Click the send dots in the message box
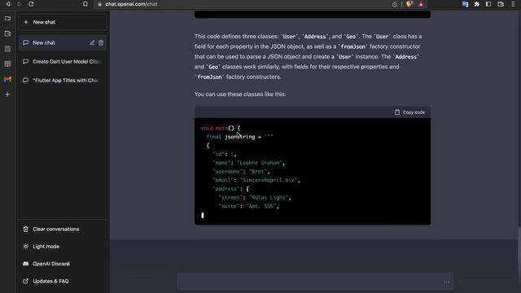Screen dimensions: 521x293 446,282
